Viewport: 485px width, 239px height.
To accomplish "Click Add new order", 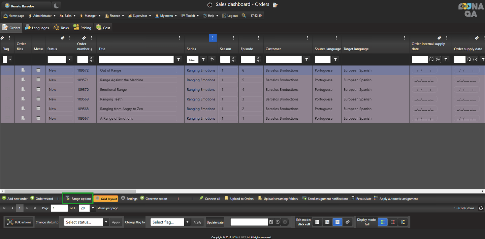I will click(15, 199).
